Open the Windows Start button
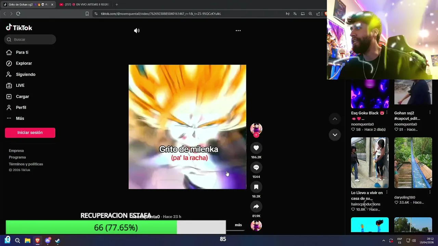The width and height of the screenshot is (438, 246). (x=8, y=240)
